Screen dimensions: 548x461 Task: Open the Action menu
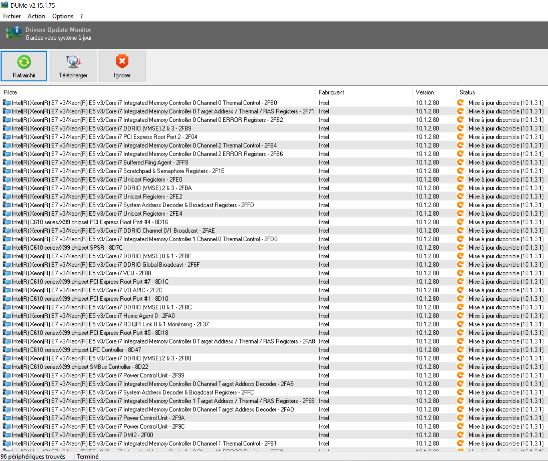click(x=36, y=16)
